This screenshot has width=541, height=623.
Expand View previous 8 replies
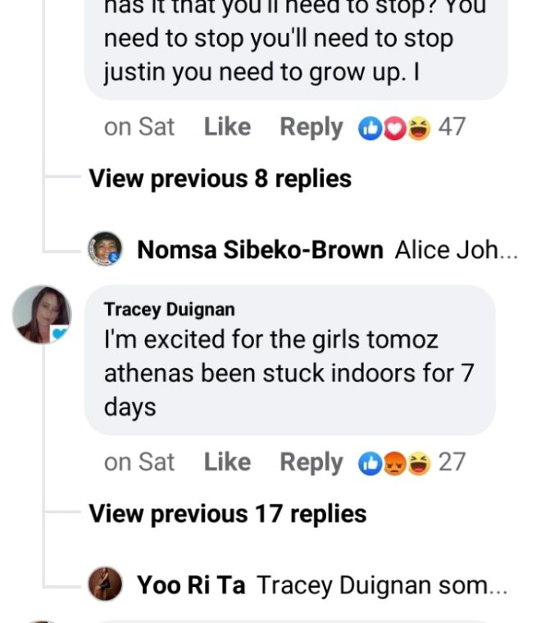(x=220, y=179)
